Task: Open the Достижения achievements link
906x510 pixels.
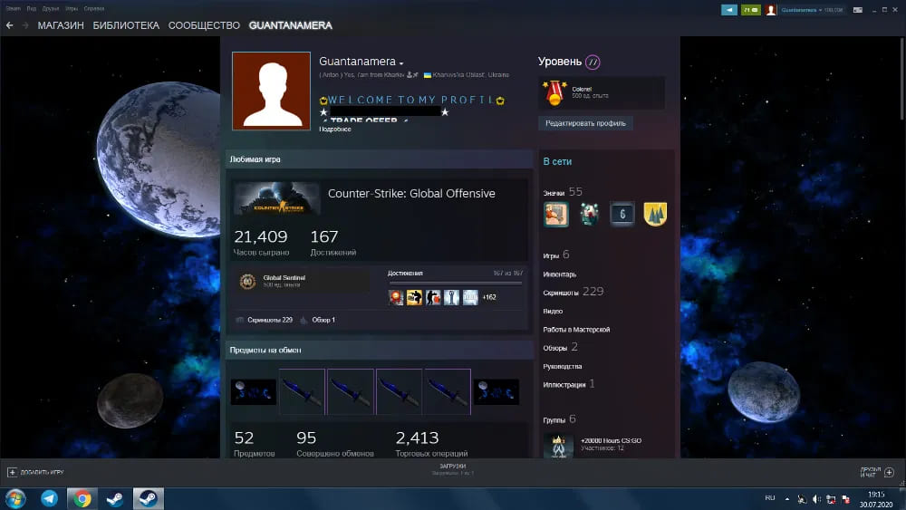Action: point(405,274)
